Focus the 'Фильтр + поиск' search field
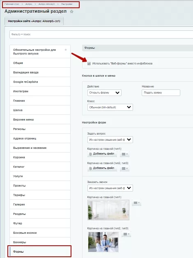Viewport: 193px width, 258px height. [x=101, y=34]
